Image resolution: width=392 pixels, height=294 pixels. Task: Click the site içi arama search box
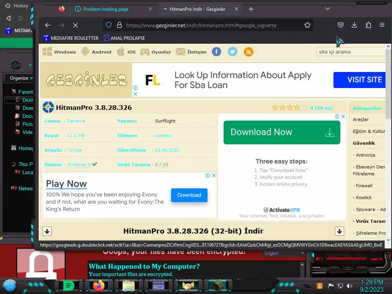351,52
